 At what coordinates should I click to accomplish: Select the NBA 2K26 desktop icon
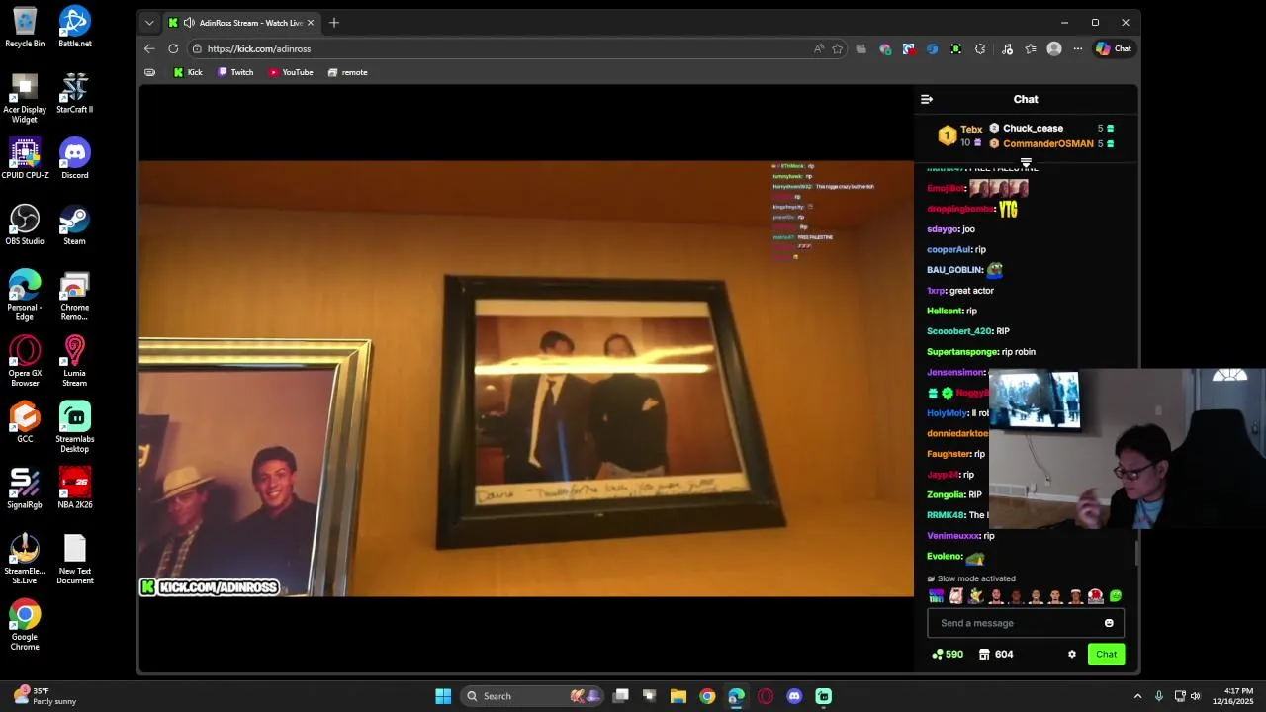(x=75, y=488)
